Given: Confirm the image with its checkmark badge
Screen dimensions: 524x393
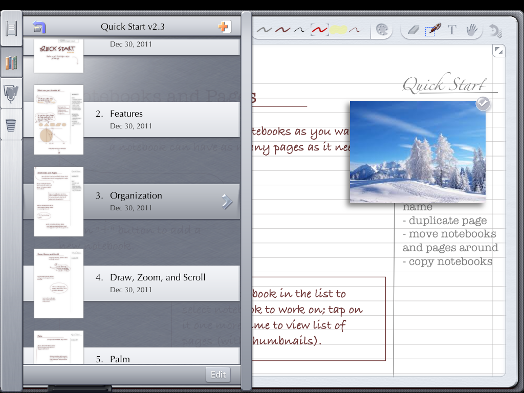Looking at the screenshot, I should (483, 103).
